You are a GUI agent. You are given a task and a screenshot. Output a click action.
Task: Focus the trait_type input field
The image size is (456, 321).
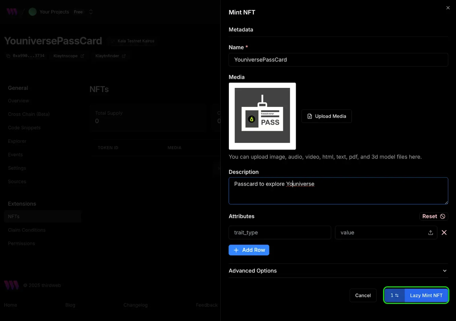280,233
